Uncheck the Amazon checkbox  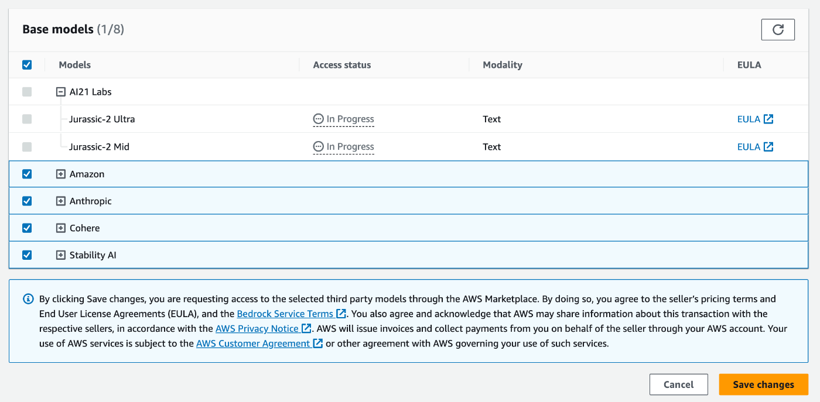pos(27,174)
